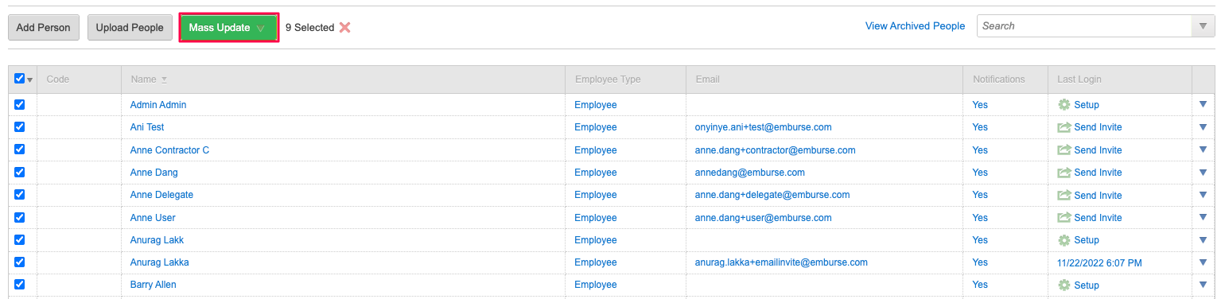This screenshot has width=1221, height=299.
Task: Open the View Archived People link
Action: coord(915,26)
